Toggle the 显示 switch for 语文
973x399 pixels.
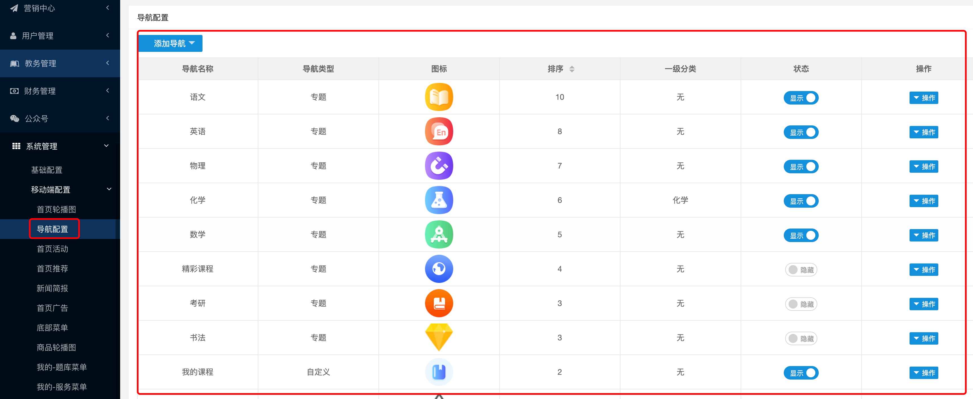pyautogui.click(x=801, y=98)
